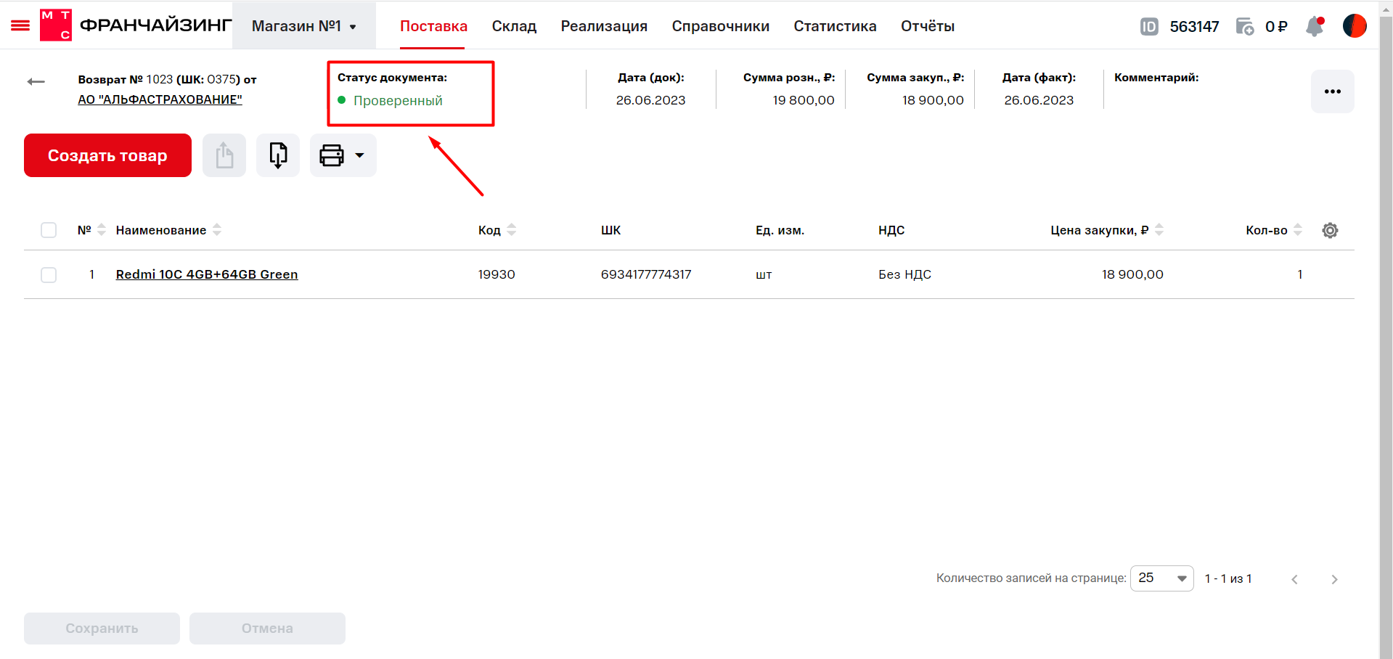Open the Магазин №1 store dropdown
The height and width of the screenshot is (659, 1393).
click(304, 26)
